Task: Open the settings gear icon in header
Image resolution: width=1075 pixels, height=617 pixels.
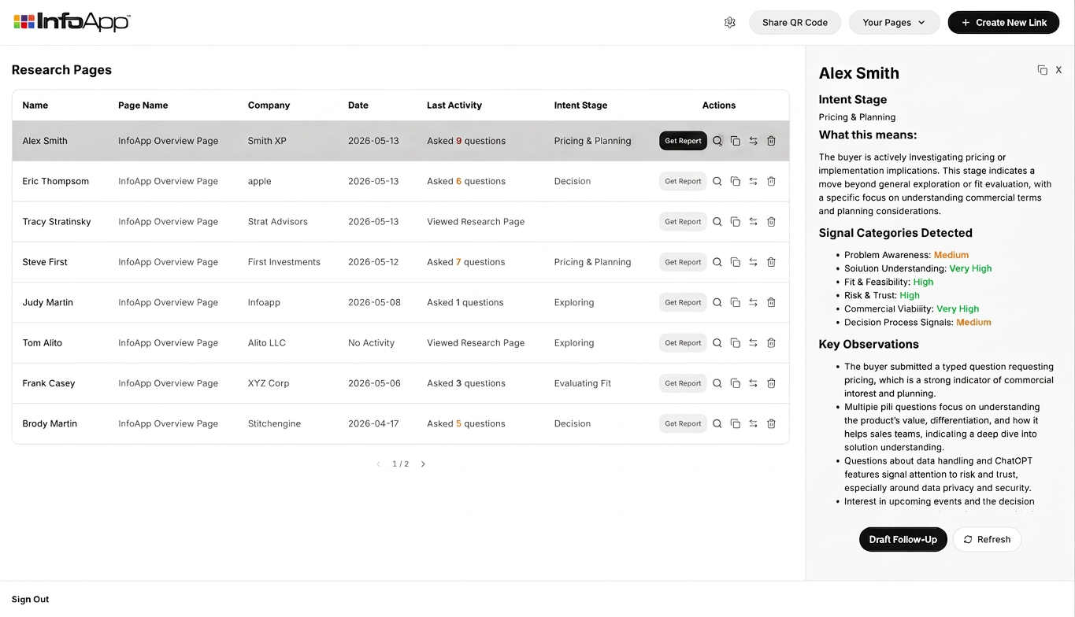Action: [x=729, y=23]
